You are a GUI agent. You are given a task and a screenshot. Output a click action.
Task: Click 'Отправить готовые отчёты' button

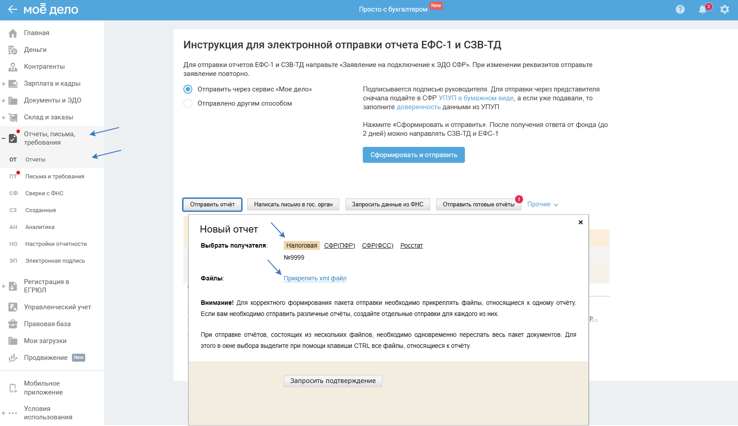pyautogui.click(x=479, y=205)
